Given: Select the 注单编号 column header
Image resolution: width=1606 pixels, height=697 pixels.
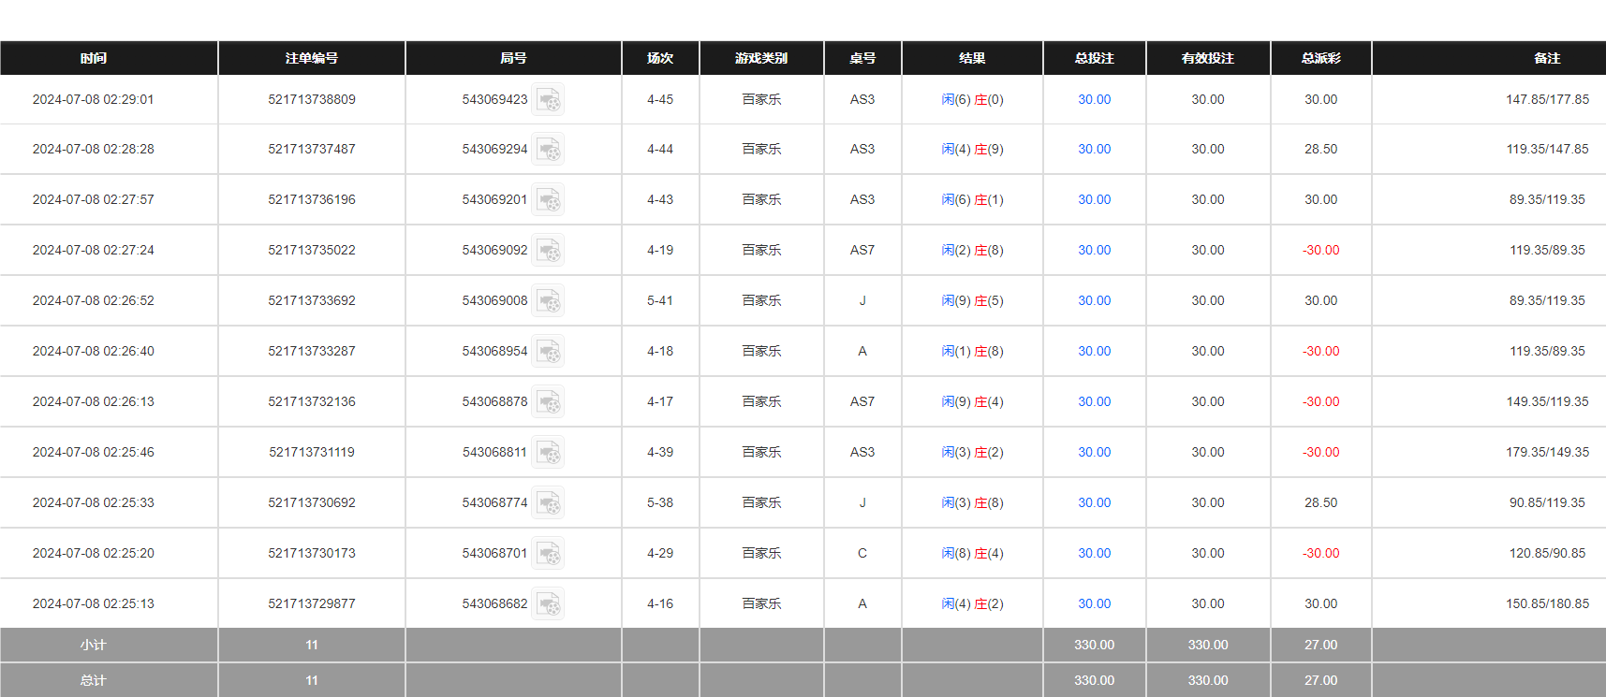Looking at the screenshot, I should point(312,58).
